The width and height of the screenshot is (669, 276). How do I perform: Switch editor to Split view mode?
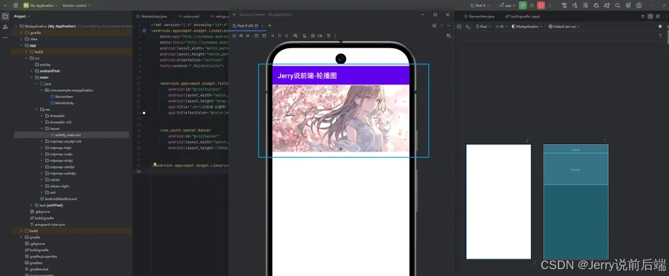(x=650, y=16)
